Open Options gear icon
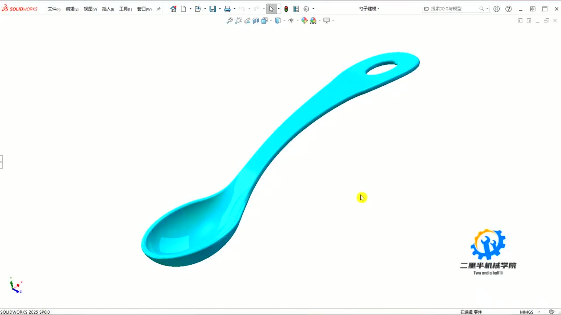The image size is (561, 315). (x=306, y=9)
